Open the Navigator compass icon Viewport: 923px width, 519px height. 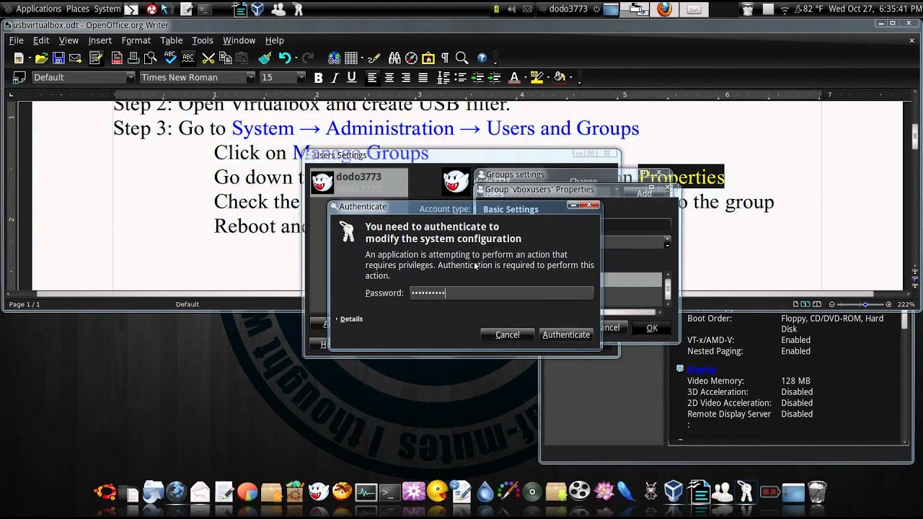click(411, 58)
